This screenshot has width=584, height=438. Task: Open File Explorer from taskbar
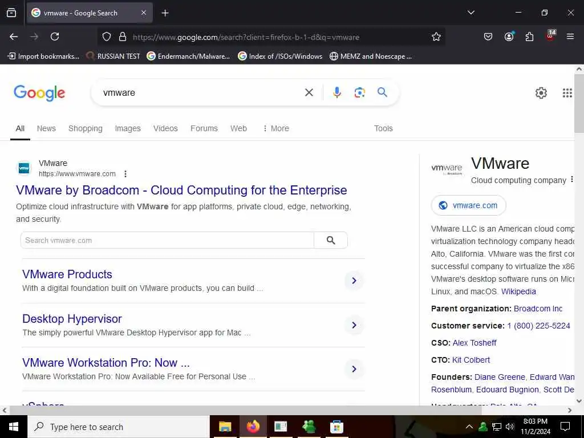click(225, 427)
